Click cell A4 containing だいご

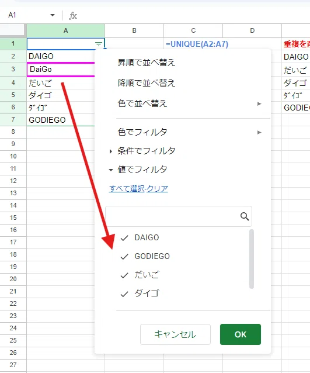61,83
